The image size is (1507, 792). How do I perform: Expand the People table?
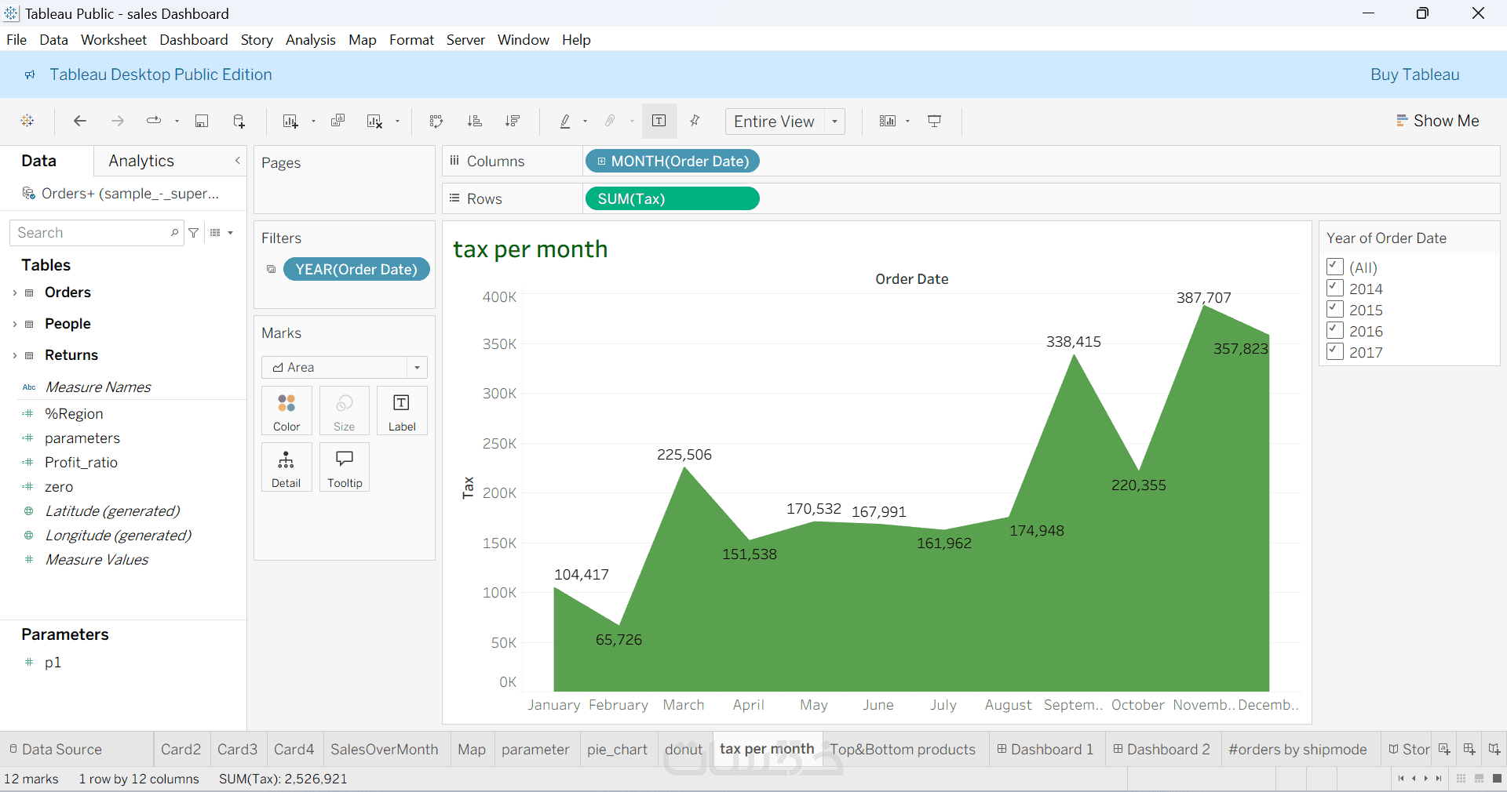[x=15, y=324]
